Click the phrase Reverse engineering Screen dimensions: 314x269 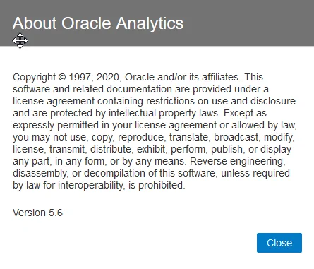238,161
